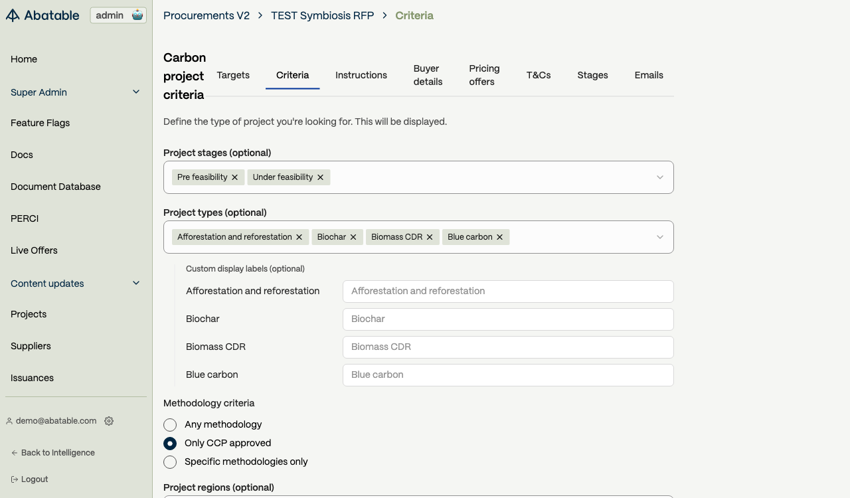Remove the Biochar project type tag
Screen dimensions: 850x498
(x=353, y=237)
